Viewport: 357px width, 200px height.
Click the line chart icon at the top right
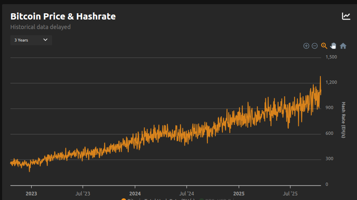tap(346, 16)
